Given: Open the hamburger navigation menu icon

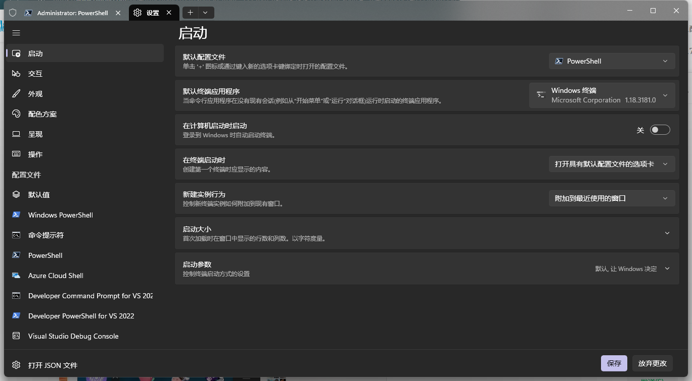Looking at the screenshot, I should 16,33.
